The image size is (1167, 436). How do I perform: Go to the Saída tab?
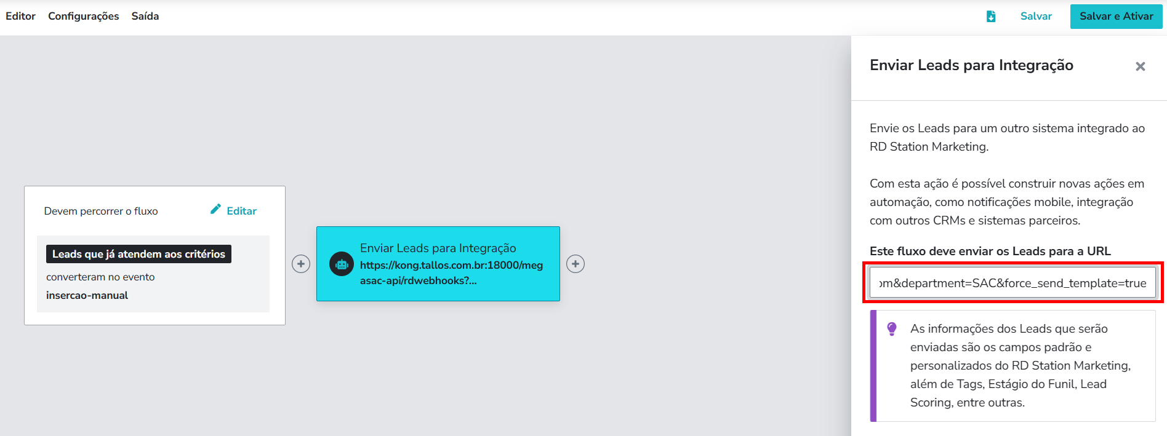point(145,16)
